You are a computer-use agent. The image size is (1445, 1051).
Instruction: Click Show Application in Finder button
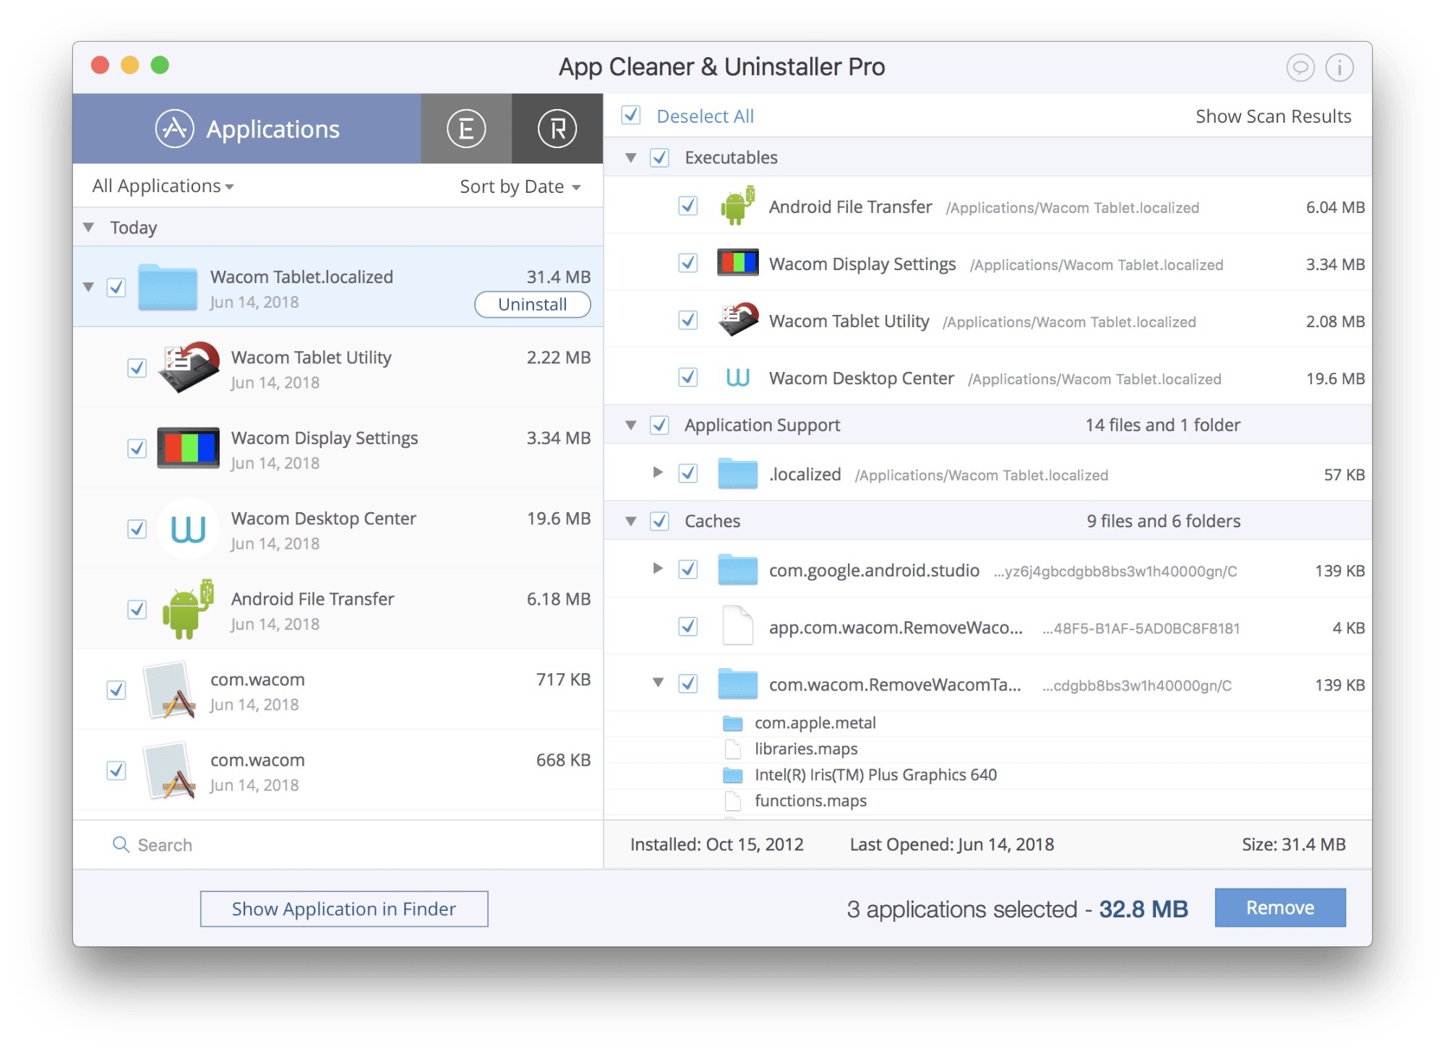click(343, 909)
